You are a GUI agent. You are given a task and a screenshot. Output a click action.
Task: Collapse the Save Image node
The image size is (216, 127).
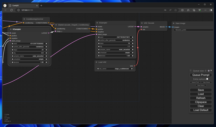[174, 23]
